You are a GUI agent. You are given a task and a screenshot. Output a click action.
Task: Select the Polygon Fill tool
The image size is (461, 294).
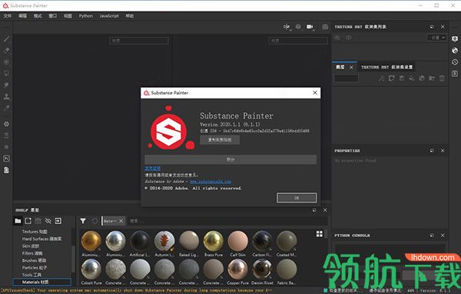(6, 73)
